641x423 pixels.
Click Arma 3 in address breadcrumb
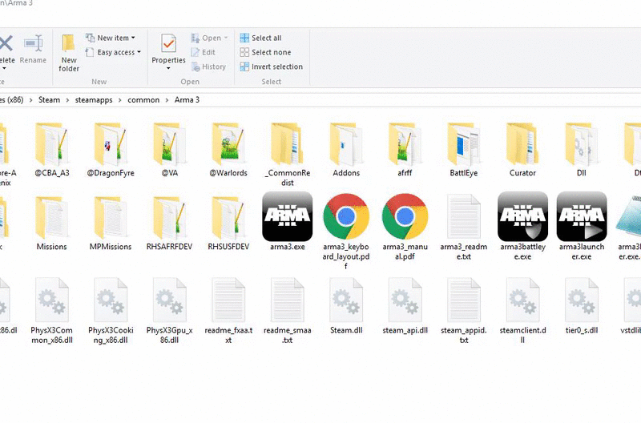[x=187, y=100]
